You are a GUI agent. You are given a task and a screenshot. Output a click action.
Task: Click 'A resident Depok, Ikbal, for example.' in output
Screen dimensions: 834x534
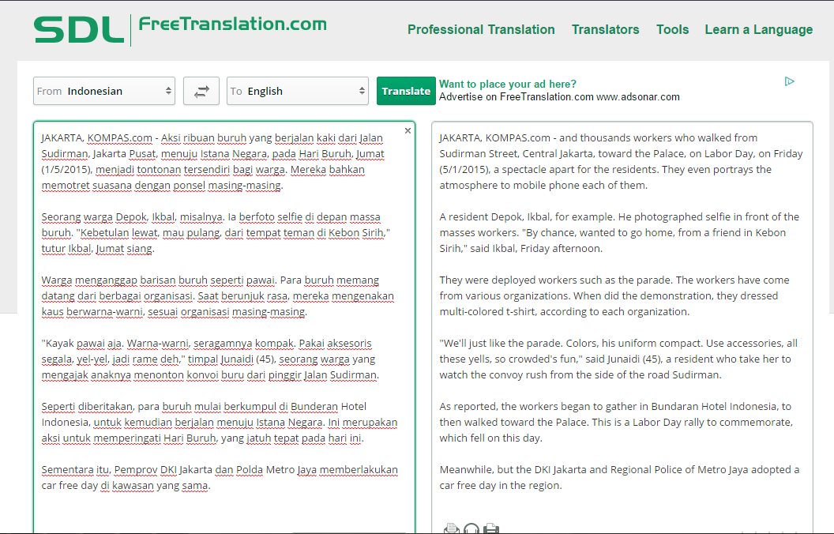pyautogui.click(x=528, y=217)
